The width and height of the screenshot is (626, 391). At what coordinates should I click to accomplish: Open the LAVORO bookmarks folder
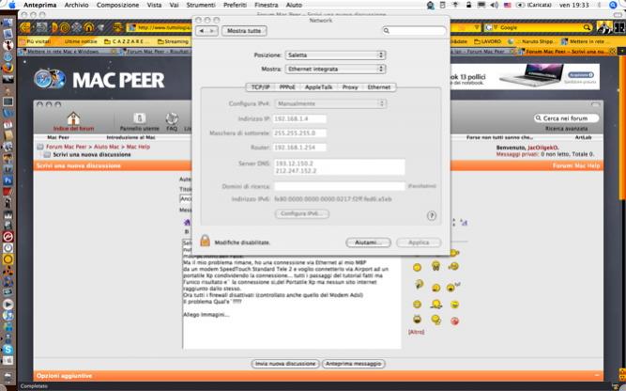[x=487, y=41]
